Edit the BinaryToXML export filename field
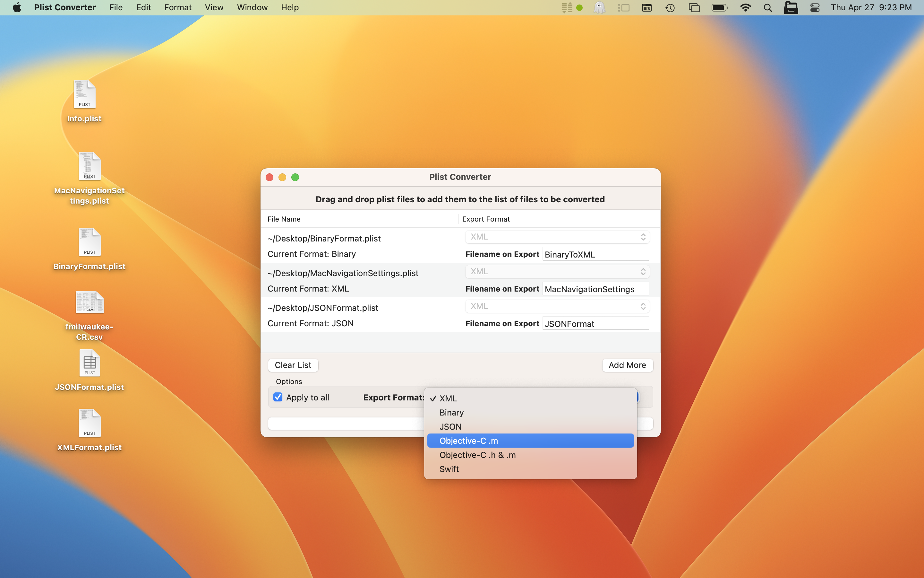The height and width of the screenshot is (578, 924). (596, 254)
